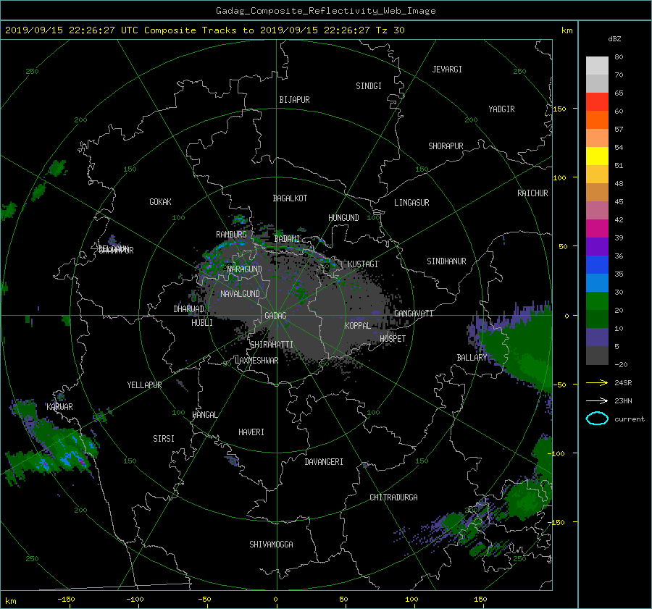Click the SINDGI city label

[369, 86]
